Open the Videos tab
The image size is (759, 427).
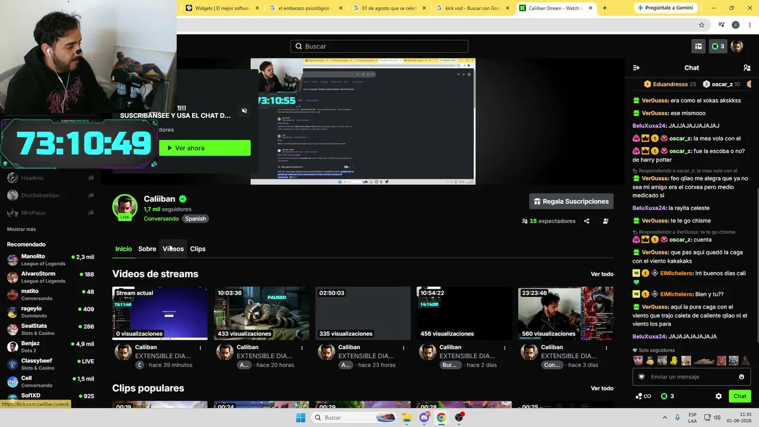(x=173, y=249)
